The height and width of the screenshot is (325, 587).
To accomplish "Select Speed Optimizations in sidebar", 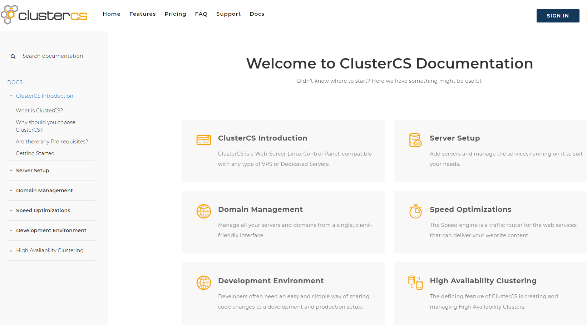I will coord(43,210).
